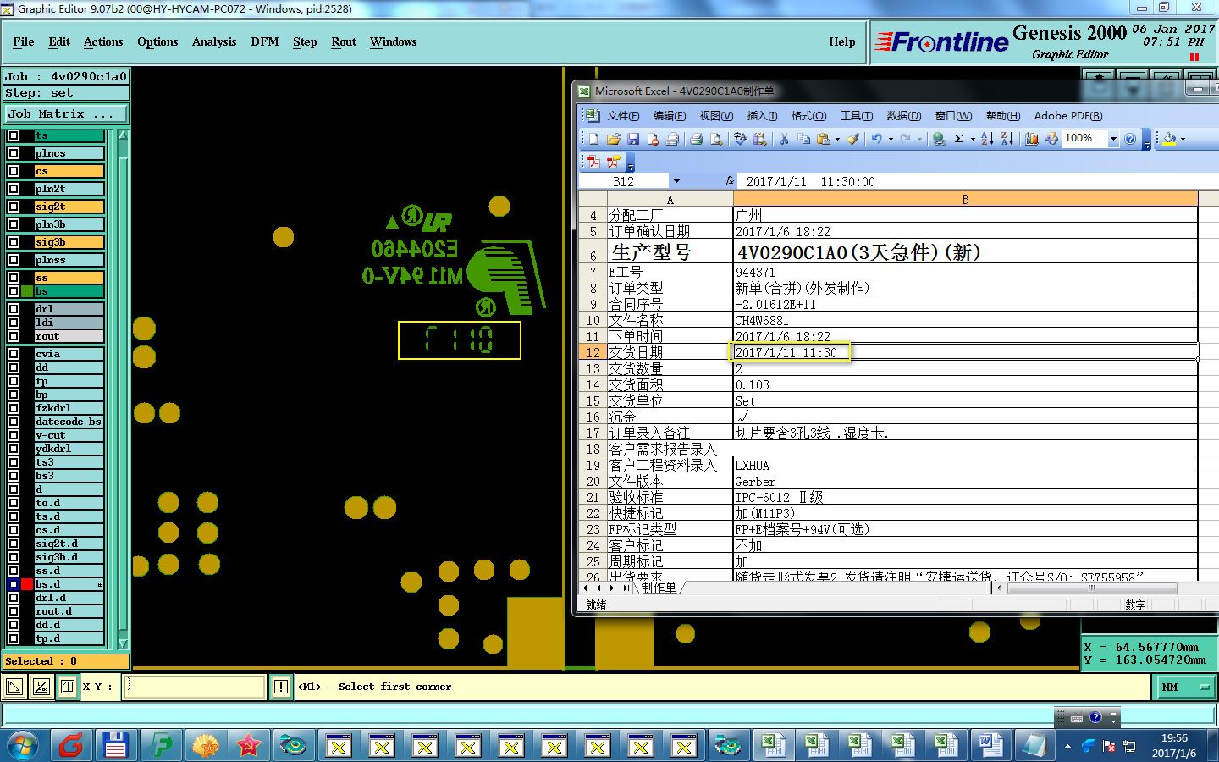1219x762 pixels.
Task: Click the insert function fx icon
Action: [730, 181]
